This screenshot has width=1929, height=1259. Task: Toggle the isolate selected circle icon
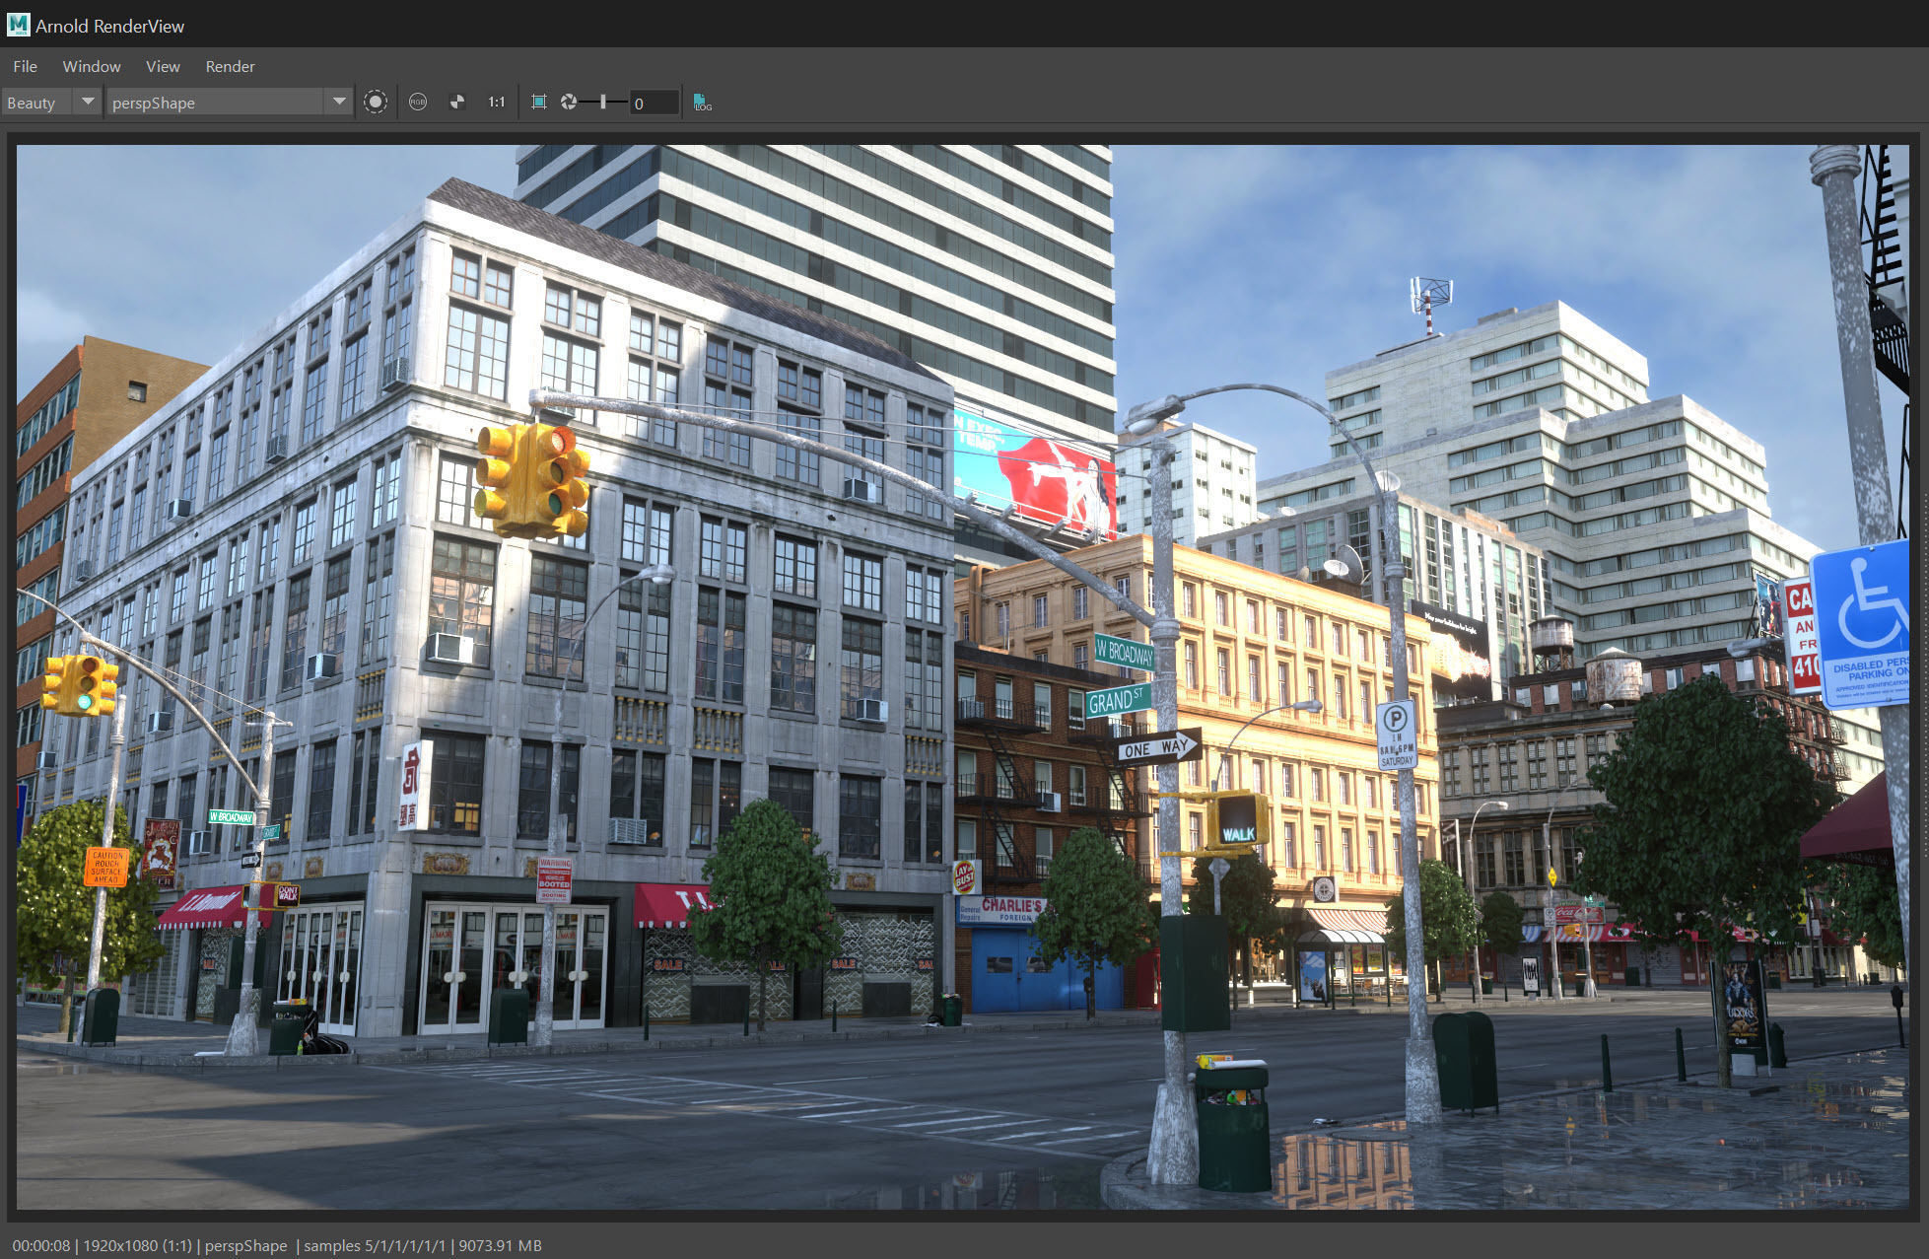coord(375,102)
